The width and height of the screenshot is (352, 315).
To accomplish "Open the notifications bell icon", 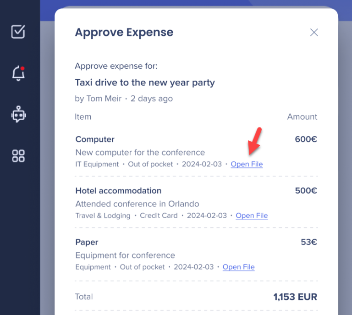I will 18,73.
